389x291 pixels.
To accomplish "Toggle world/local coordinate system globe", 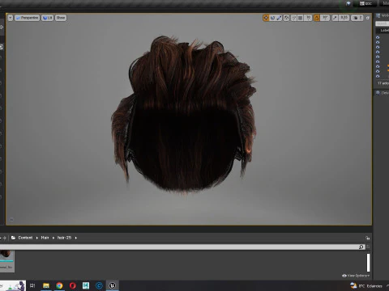I will 287,18.
